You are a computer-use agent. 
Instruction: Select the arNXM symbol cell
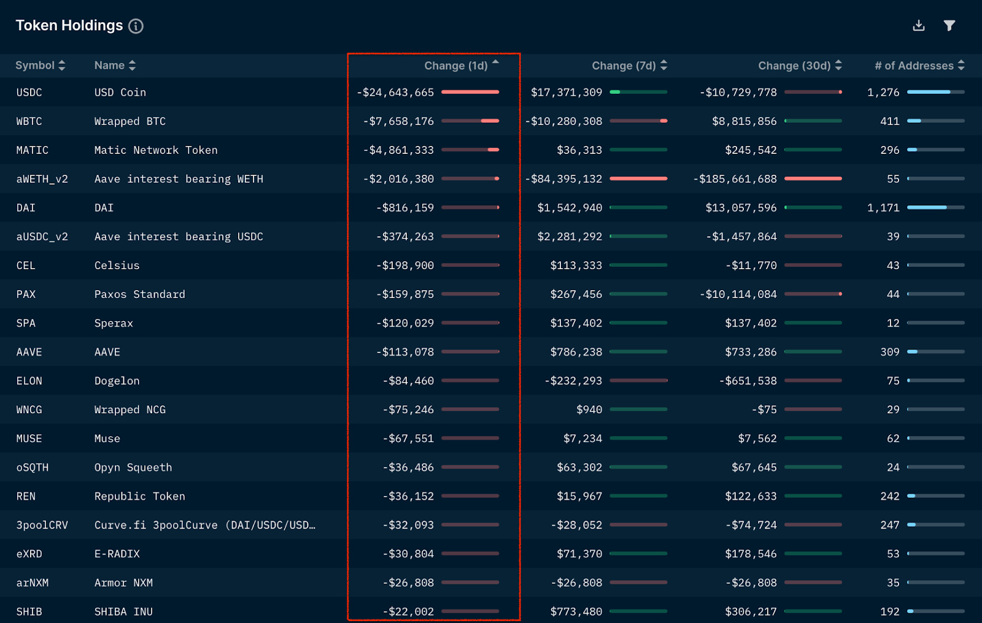tap(33, 583)
